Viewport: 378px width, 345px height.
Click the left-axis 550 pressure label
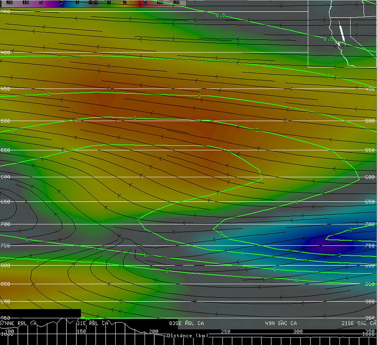(x=5, y=150)
